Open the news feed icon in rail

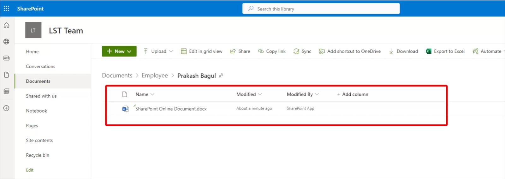(6, 58)
